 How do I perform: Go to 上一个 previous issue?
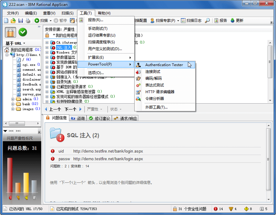pos(53,109)
